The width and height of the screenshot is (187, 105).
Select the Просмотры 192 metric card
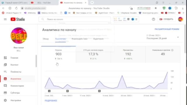[x=128, y=55]
